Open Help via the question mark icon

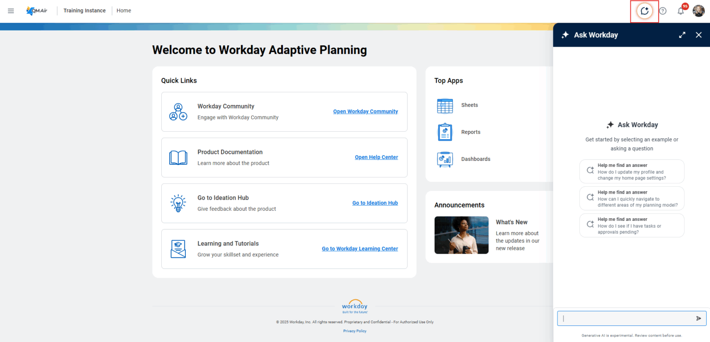click(x=662, y=10)
